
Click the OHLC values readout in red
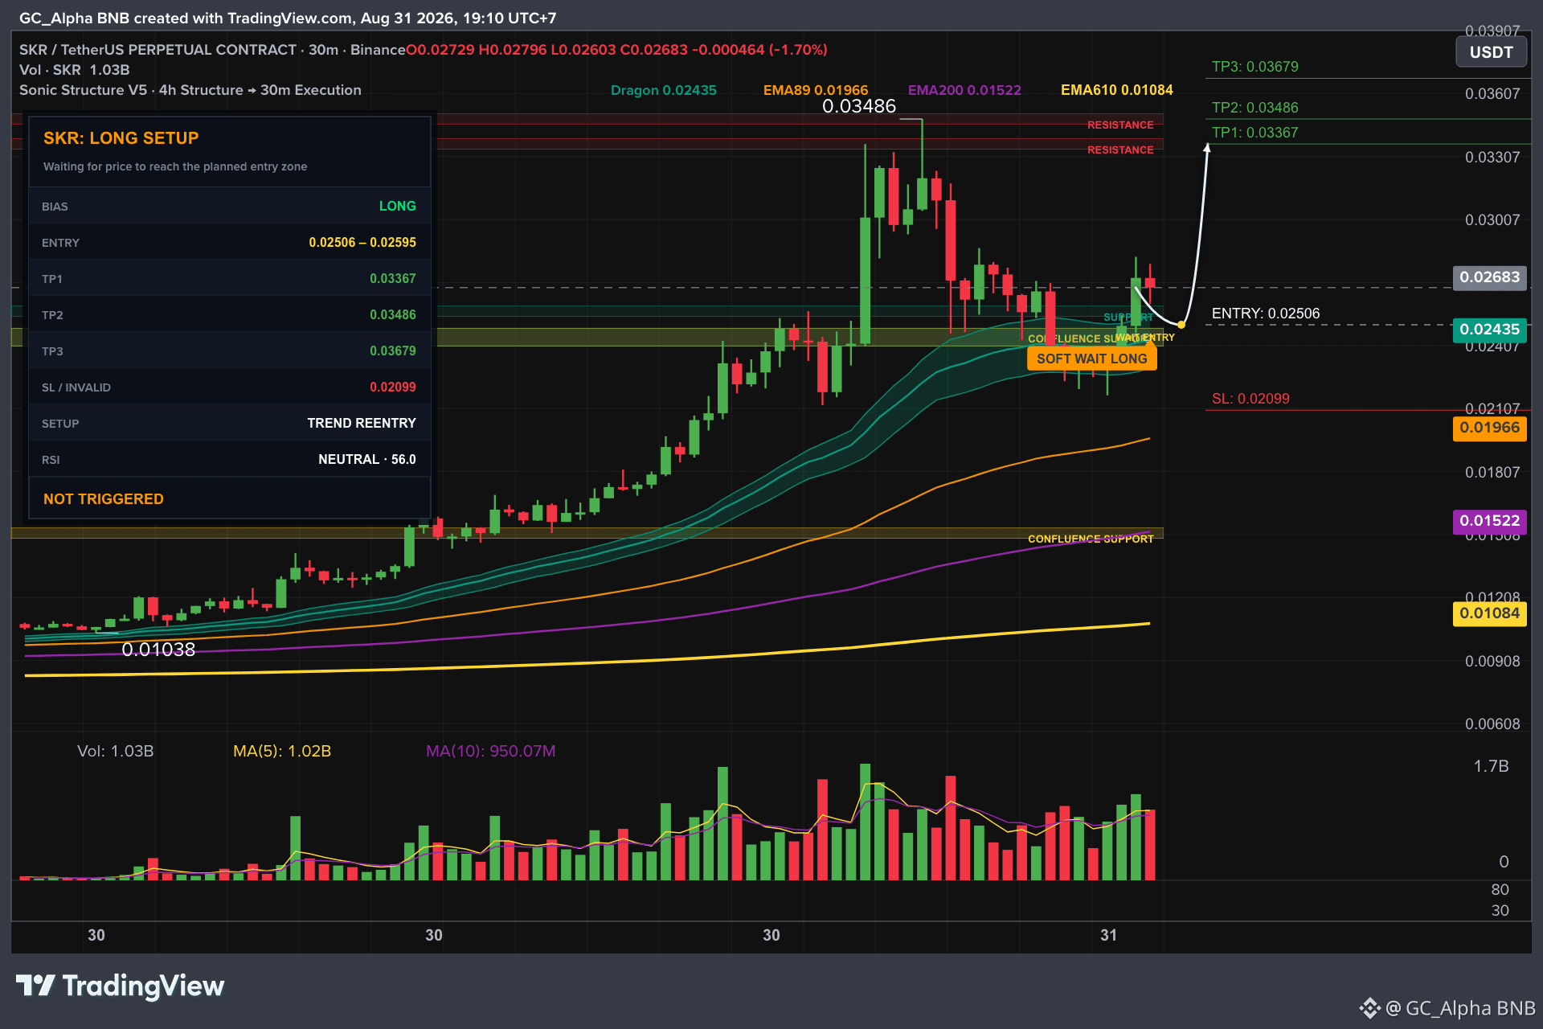pyautogui.click(x=616, y=50)
